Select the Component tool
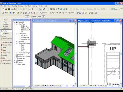Screen dimensions: 123x92 pyautogui.click(x=5, y=53)
